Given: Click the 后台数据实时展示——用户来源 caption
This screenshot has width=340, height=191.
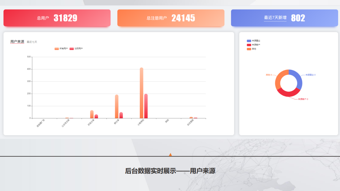Looking at the screenshot, I should [x=170, y=171].
